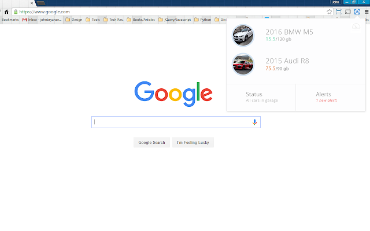Click the Google logo
This screenshot has height=231, width=370.
(x=173, y=94)
